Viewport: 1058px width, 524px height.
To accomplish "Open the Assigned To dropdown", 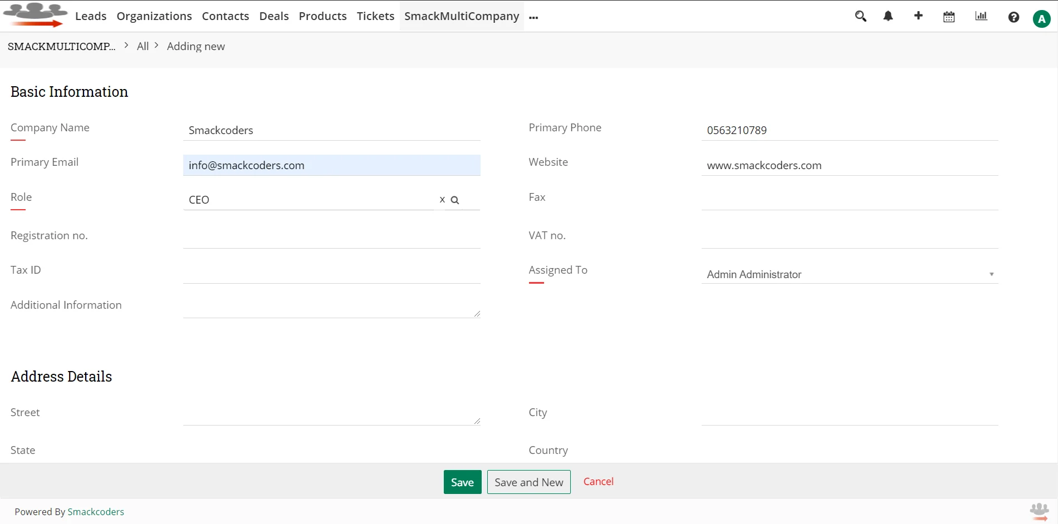I will coord(991,274).
